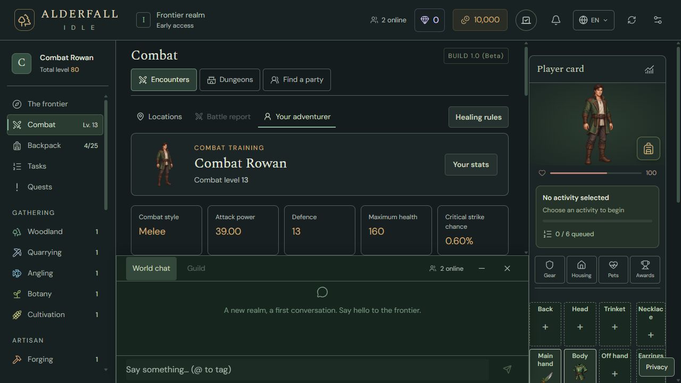Open the Frontier realm selector
Viewport: 681px width, 383px height.
click(171, 20)
